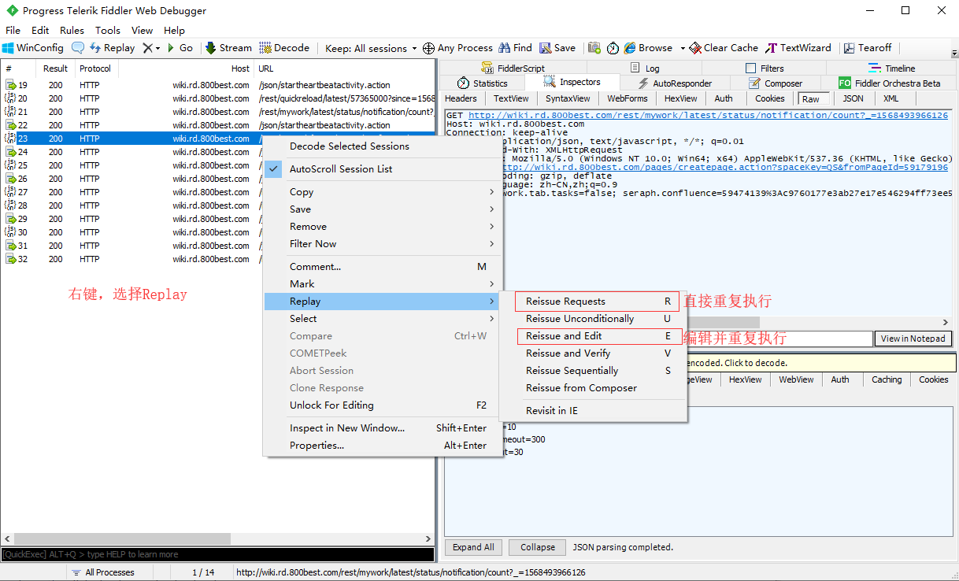Click the View in Notepad button
Viewport: 959px width, 581px height.
913,339
